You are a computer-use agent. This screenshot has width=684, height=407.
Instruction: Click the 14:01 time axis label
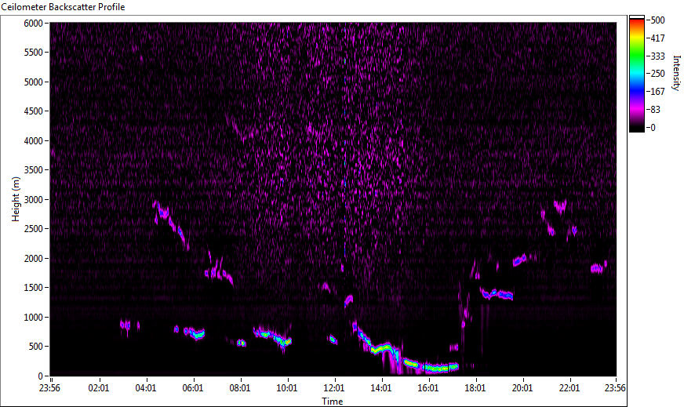pyautogui.click(x=381, y=388)
